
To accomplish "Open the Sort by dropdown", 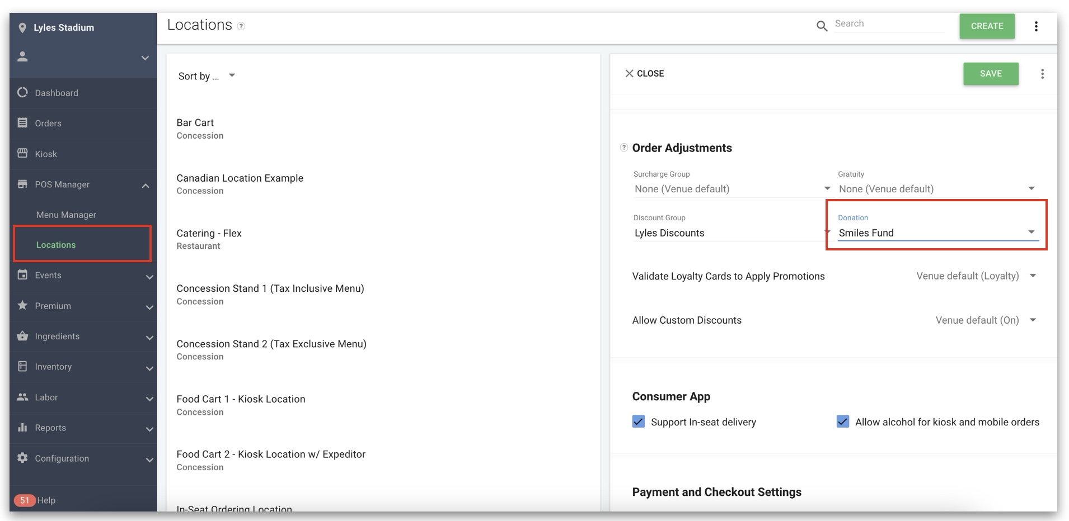I will click(x=207, y=76).
